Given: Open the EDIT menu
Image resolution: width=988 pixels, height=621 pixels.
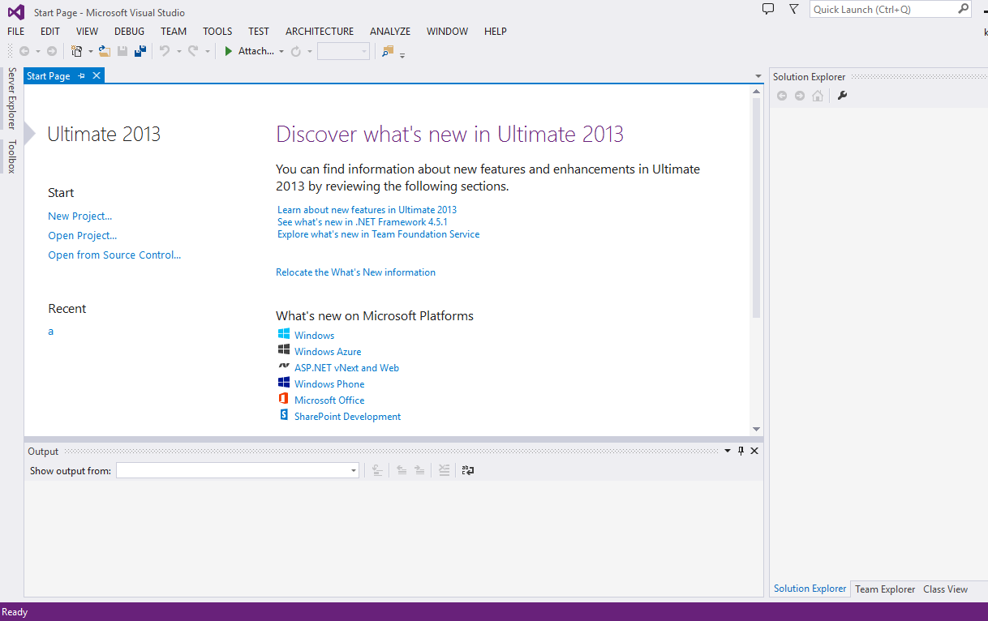Looking at the screenshot, I should (x=50, y=31).
